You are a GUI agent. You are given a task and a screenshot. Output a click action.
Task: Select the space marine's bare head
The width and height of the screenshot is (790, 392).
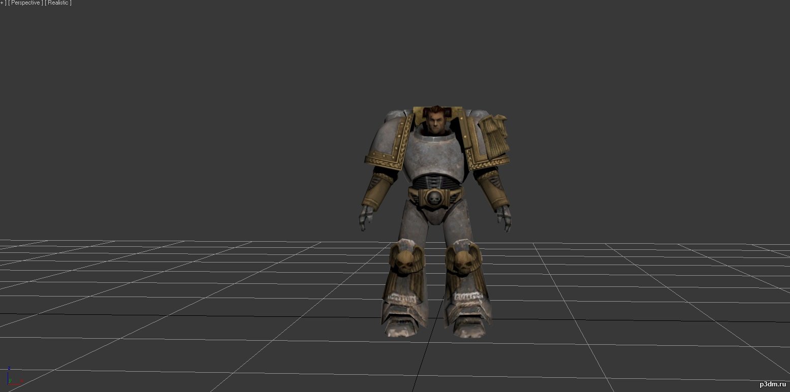tap(435, 120)
